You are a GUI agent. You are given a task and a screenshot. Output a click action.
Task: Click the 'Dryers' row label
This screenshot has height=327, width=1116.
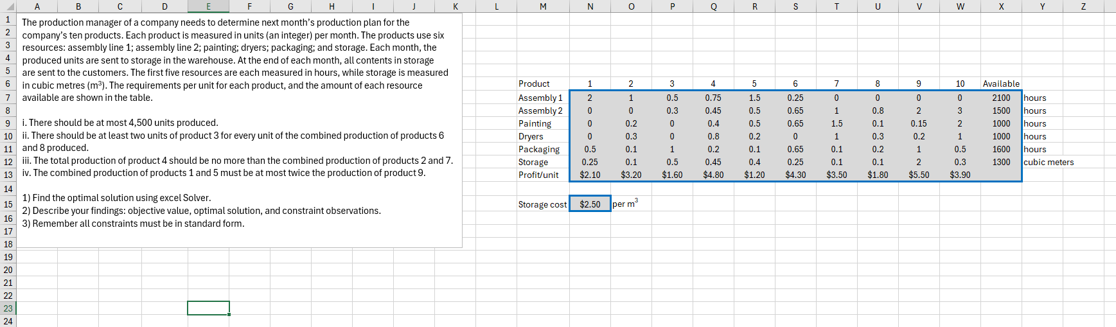point(543,136)
